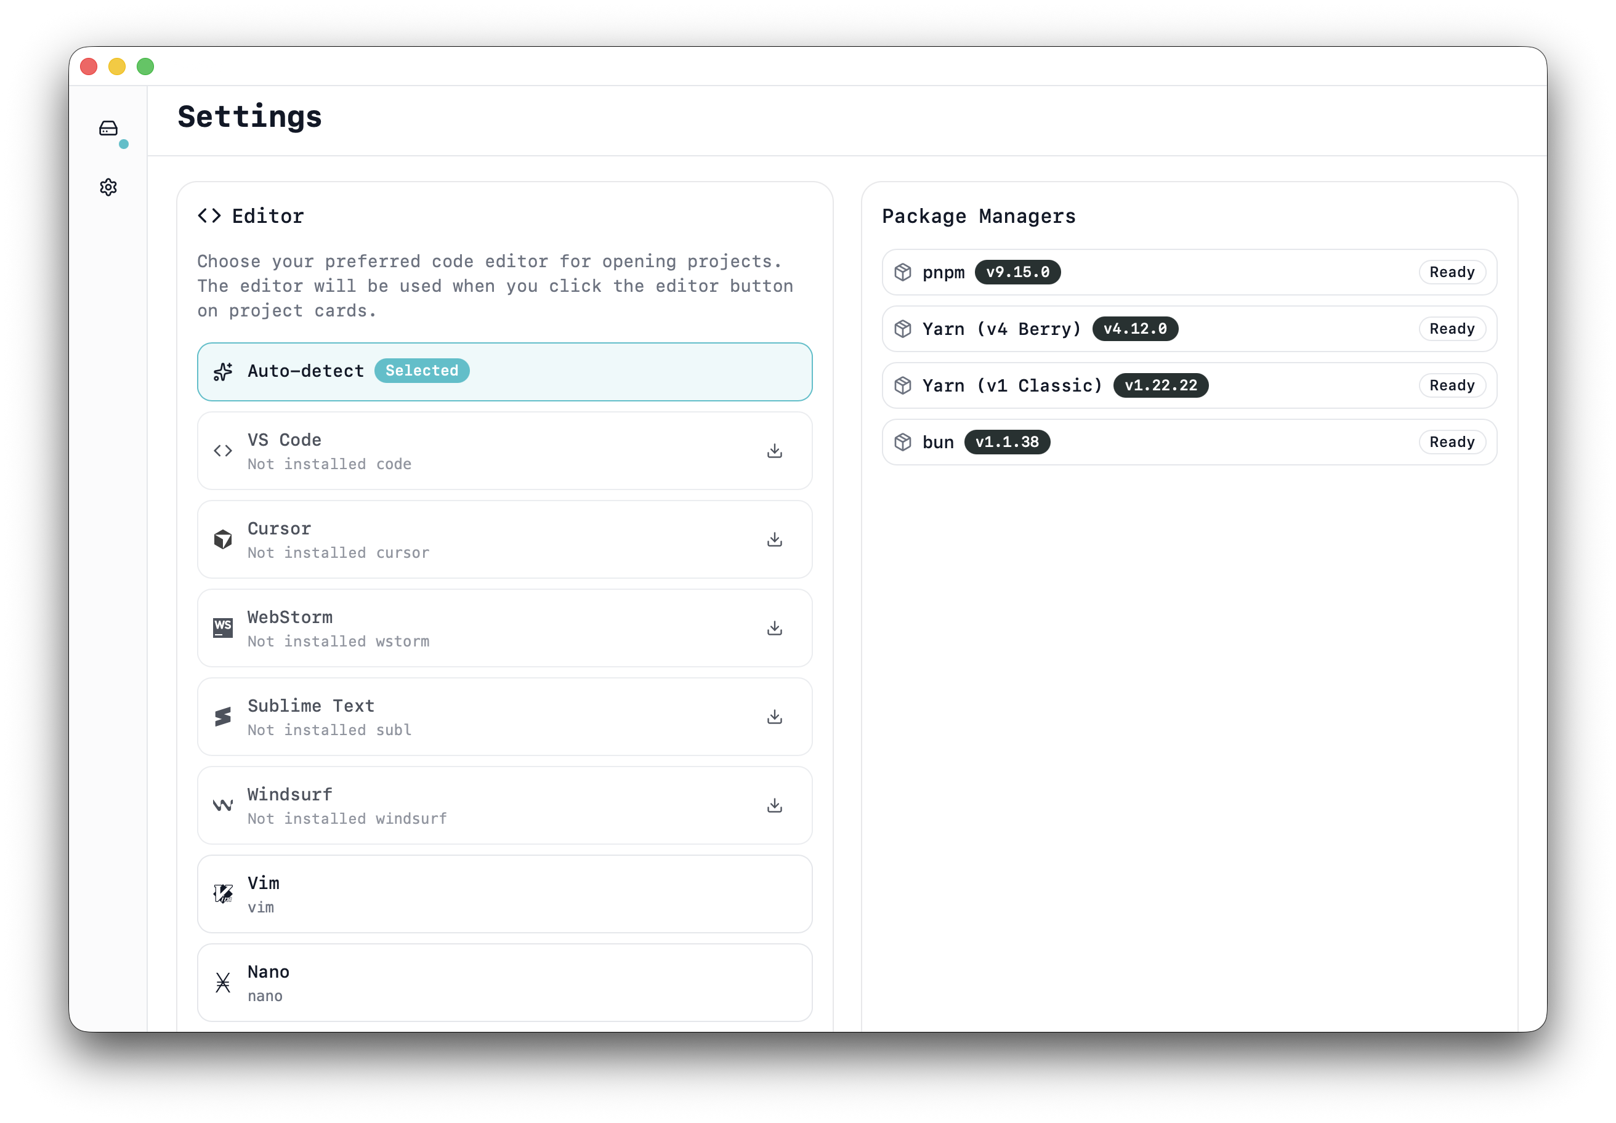Click the bun v1.1.38 version badge

tap(1006, 442)
